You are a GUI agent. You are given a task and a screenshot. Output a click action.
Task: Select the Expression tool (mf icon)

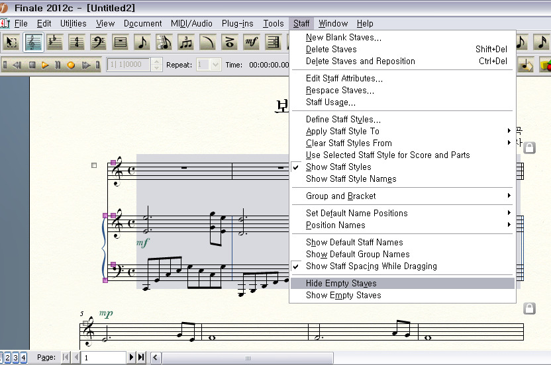point(251,42)
